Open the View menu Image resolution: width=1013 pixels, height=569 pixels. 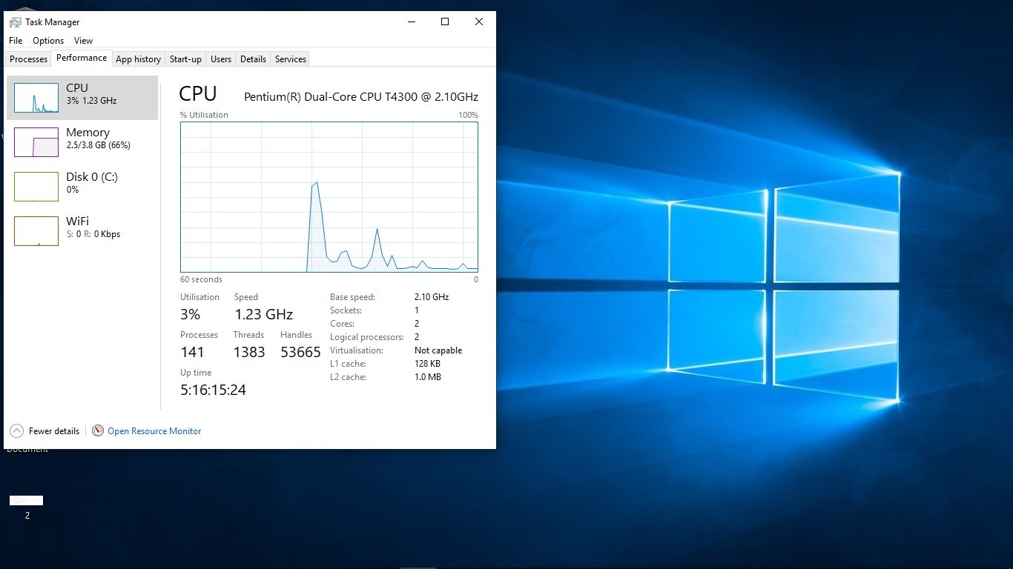point(84,41)
